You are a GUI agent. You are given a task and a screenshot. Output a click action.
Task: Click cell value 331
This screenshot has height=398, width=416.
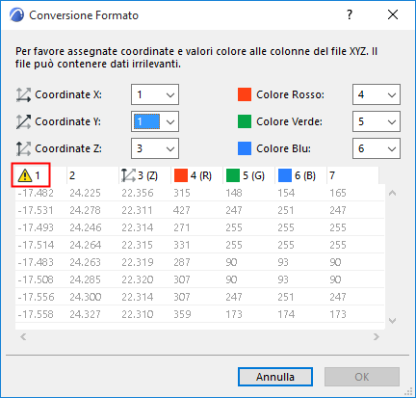click(x=182, y=245)
